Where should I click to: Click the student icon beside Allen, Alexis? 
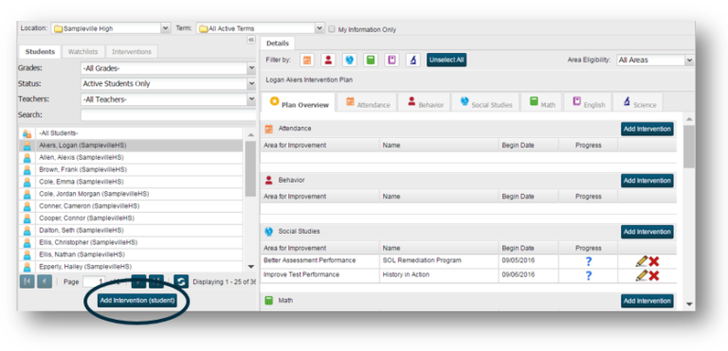point(27,158)
